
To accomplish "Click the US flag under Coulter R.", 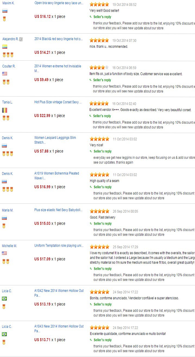I will point(5,74).
